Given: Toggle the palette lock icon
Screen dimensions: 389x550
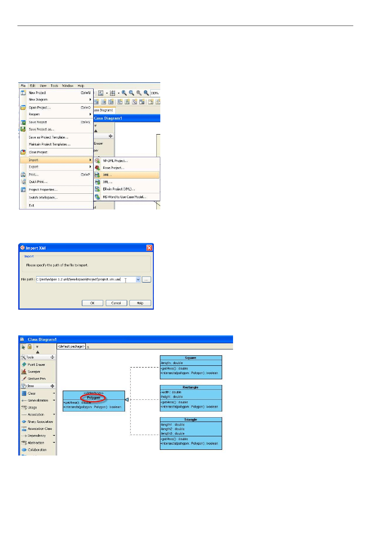Looking at the screenshot, I should (x=30, y=347).
